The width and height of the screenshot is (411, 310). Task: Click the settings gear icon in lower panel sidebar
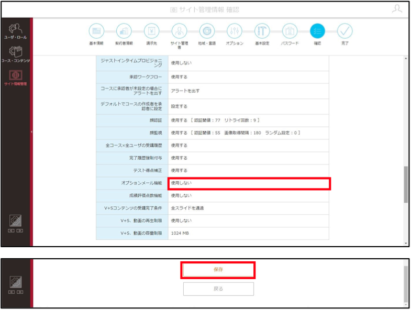(16, 282)
